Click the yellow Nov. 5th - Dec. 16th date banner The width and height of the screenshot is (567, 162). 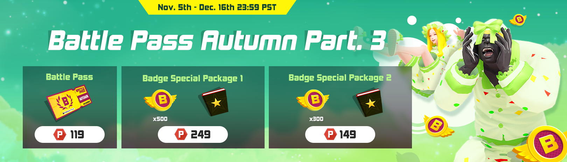pyautogui.click(x=217, y=7)
